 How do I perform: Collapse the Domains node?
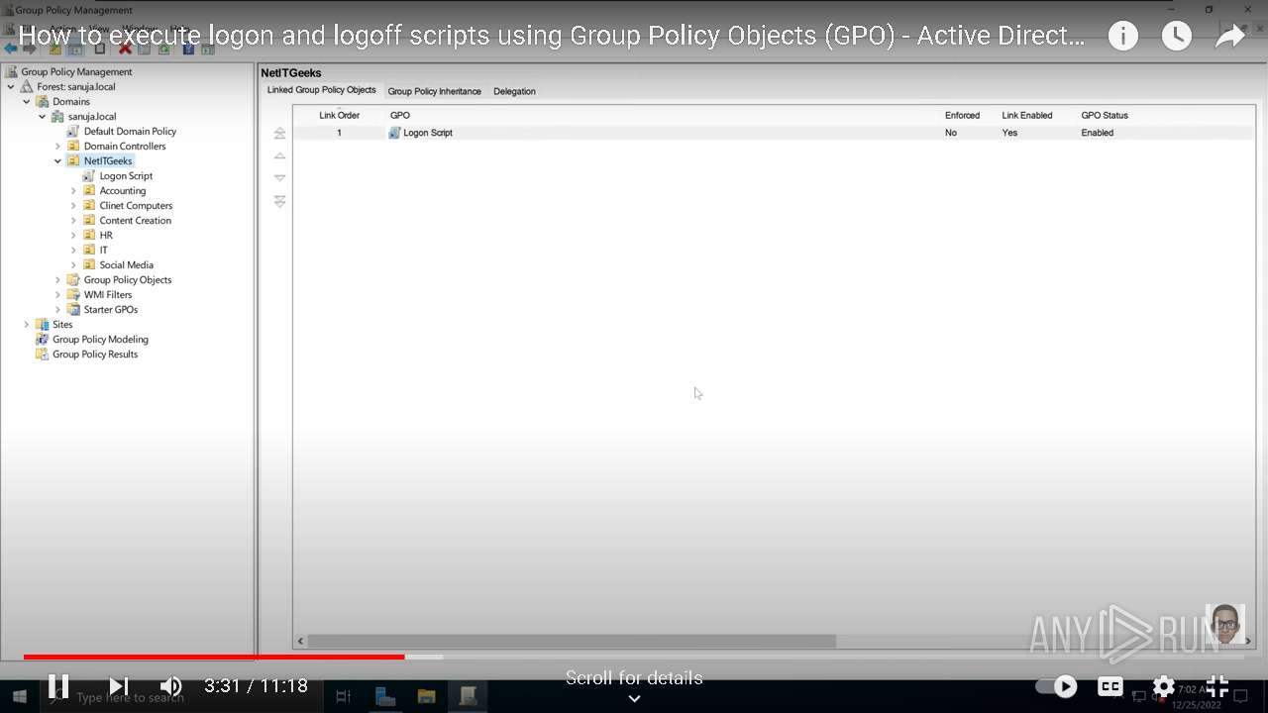pos(27,102)
